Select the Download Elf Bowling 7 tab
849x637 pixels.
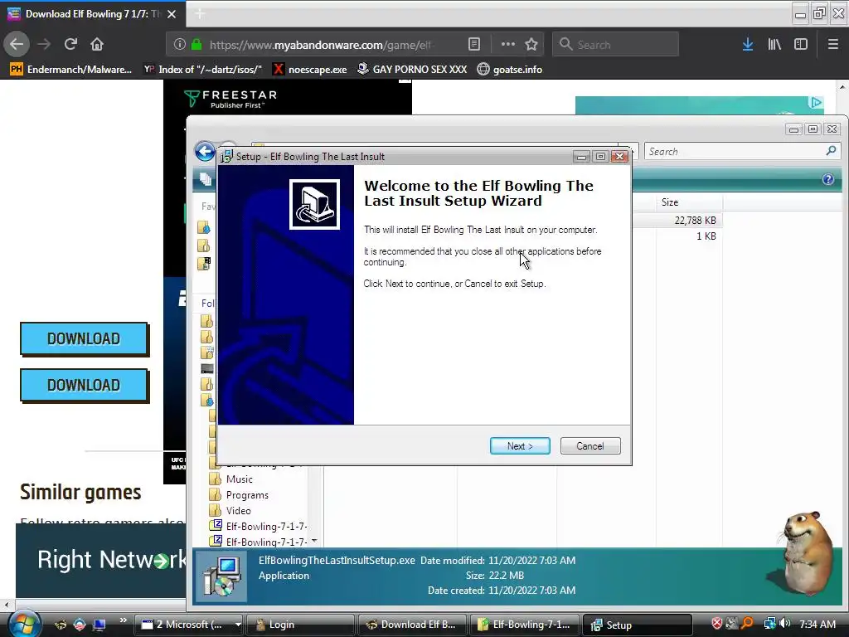93,14
